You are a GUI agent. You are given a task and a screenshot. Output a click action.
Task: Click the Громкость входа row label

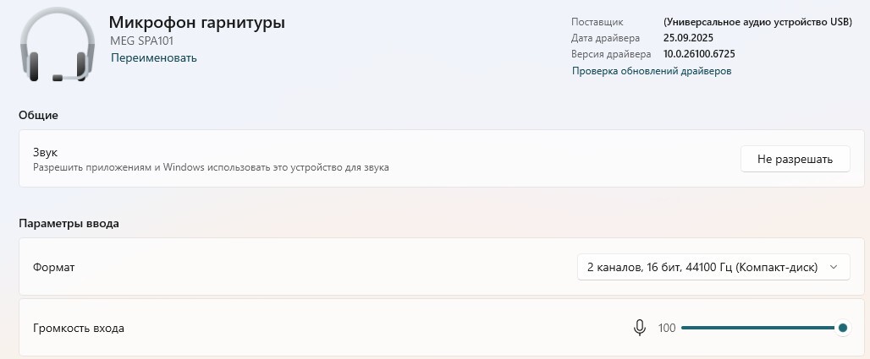pyautogui.click(x=78, y=328)
